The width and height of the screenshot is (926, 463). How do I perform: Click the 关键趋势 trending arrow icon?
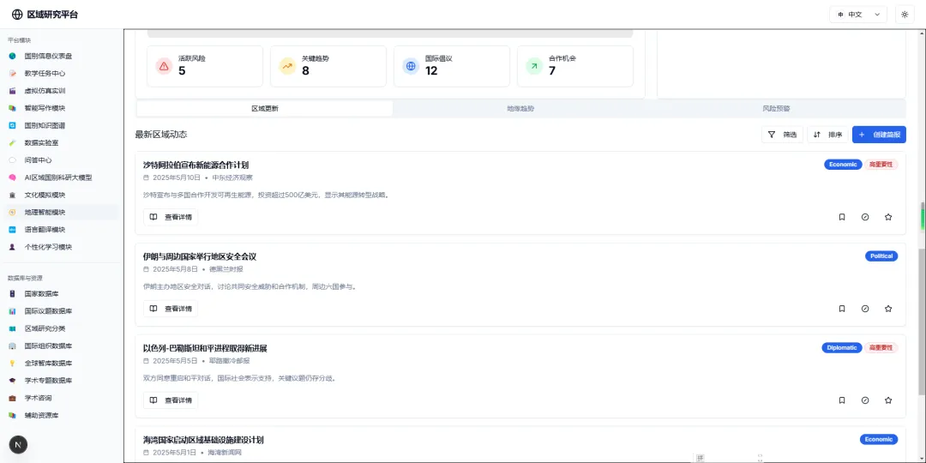click(287, 66)
